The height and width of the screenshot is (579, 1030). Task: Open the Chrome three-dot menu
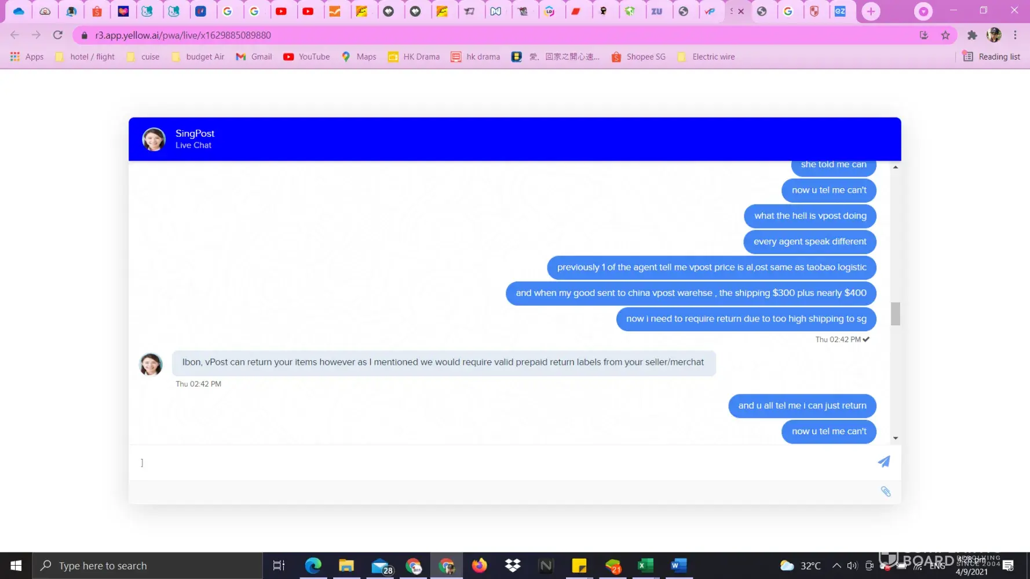click(1015, 35)
